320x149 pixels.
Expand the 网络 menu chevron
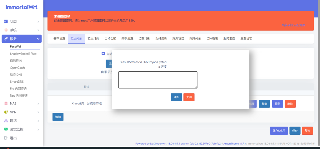(38, 121)
